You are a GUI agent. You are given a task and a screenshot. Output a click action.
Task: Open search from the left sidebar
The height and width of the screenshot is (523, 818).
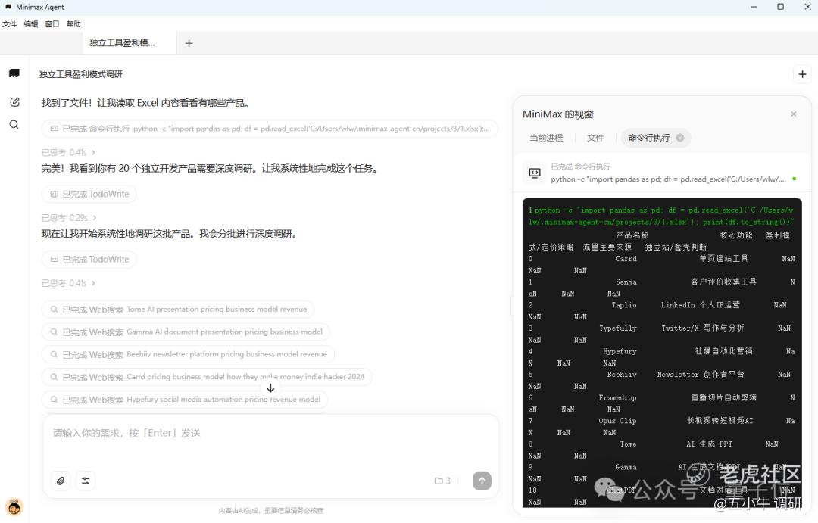[14, 125]
